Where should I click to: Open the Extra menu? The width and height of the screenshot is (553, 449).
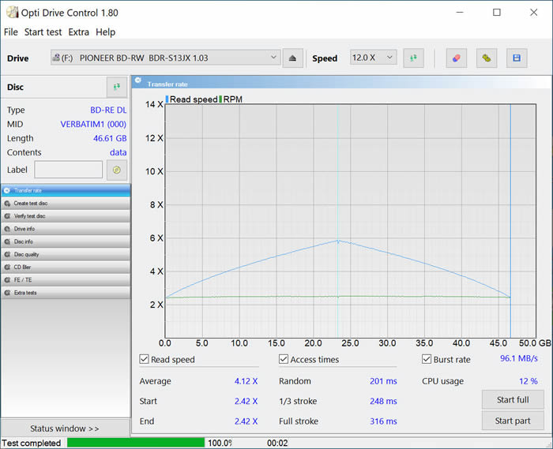click(x=79, y=32)
